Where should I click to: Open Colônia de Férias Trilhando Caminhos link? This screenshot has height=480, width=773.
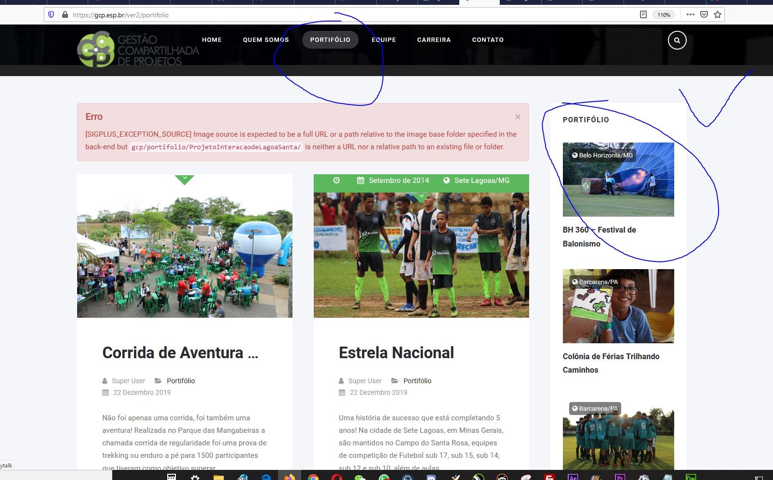611,363
